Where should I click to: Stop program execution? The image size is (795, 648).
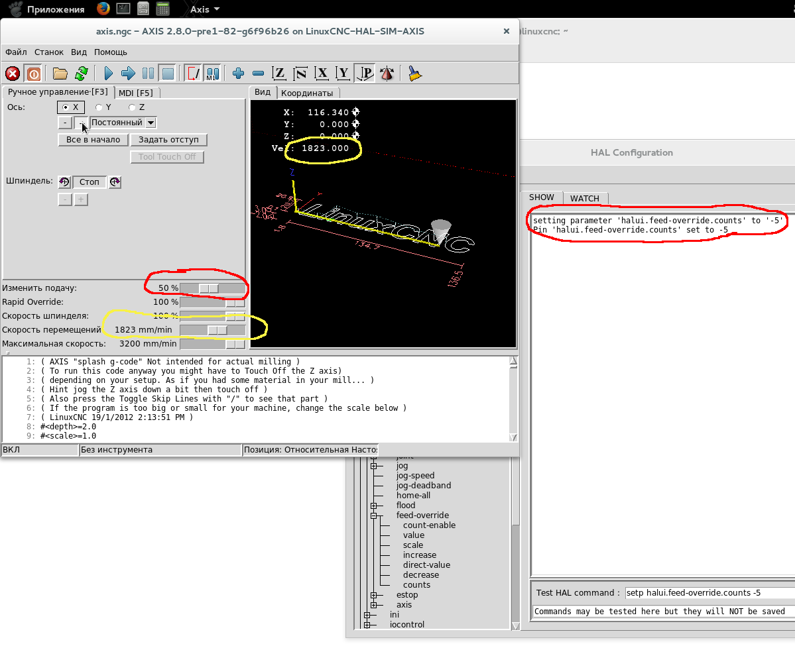(168, 74)
